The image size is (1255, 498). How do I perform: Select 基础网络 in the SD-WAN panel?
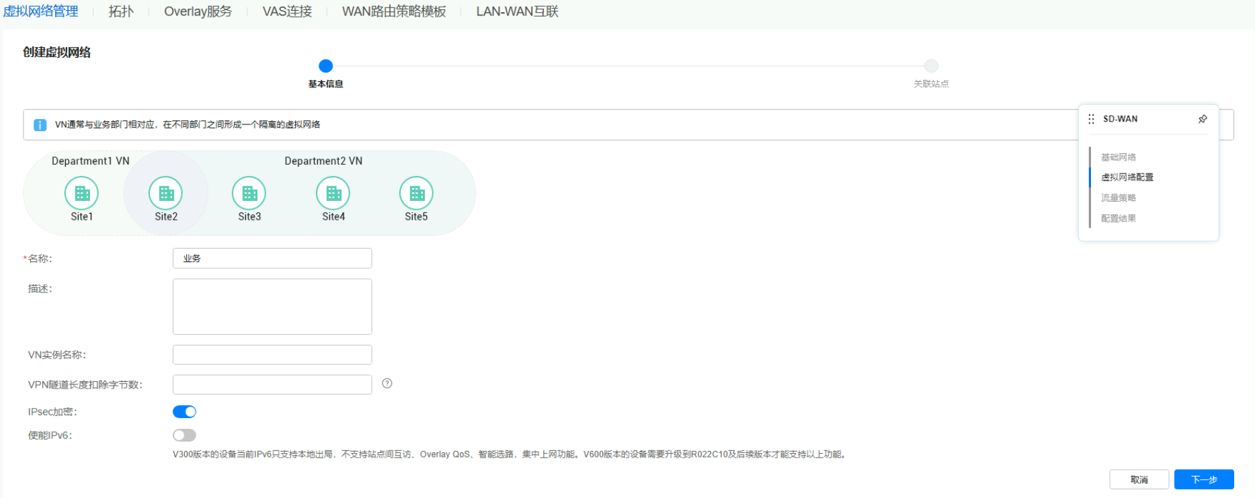pos(1119,157)
